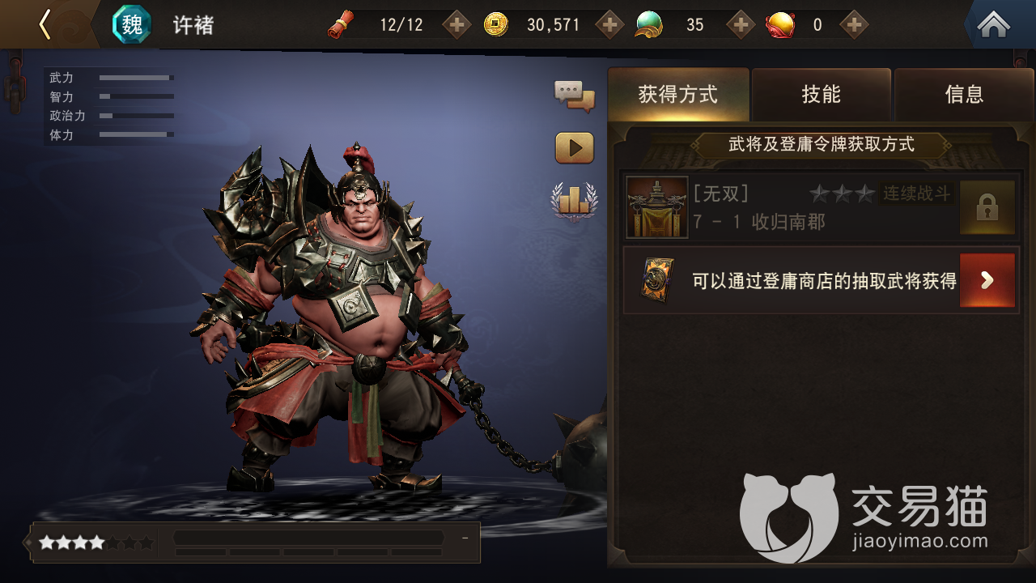Add jade gems with plus button
Image resolution: width=1036 pixels, height=583 pixels.
(x=741, y=25)
